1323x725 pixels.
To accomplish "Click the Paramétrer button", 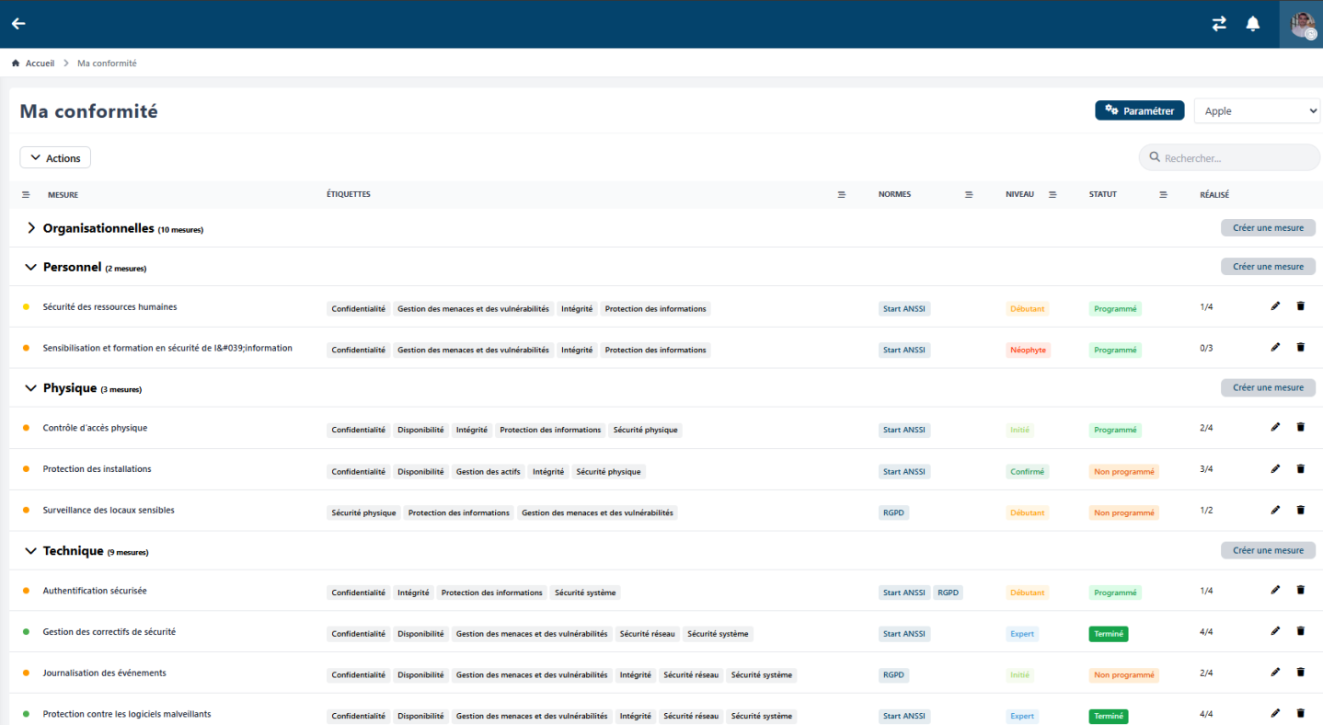I will [x=1139, y=111].
